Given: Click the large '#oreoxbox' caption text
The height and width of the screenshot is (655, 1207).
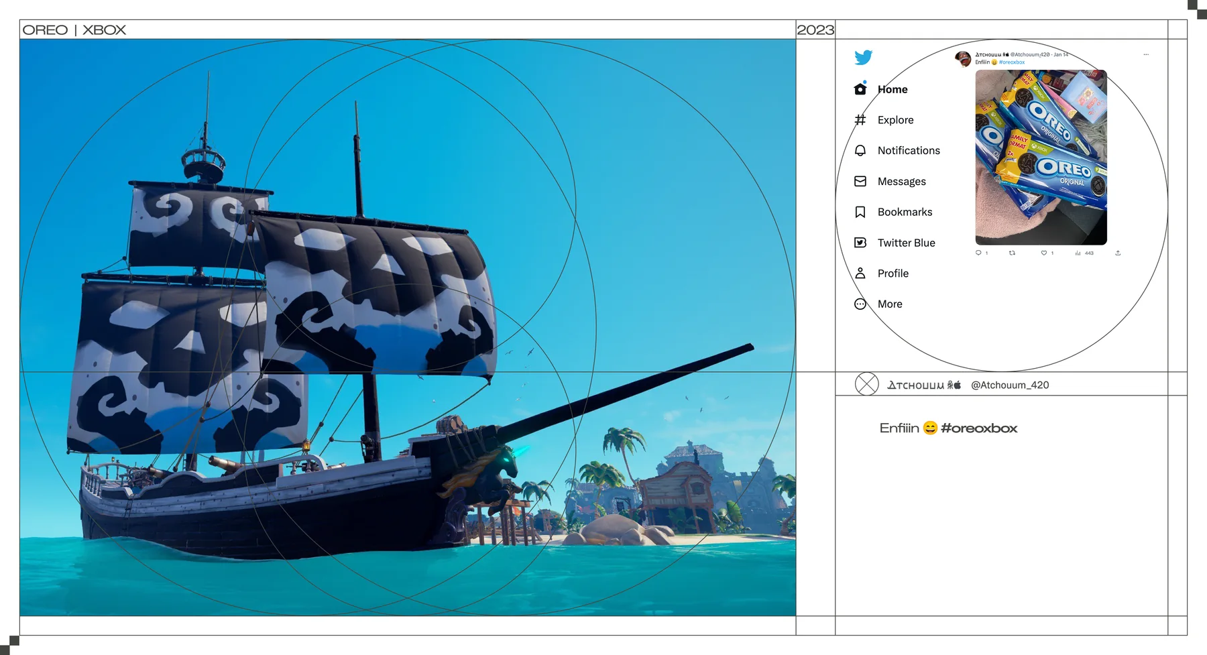Looking at the screenshot, I should coord(979,428).
